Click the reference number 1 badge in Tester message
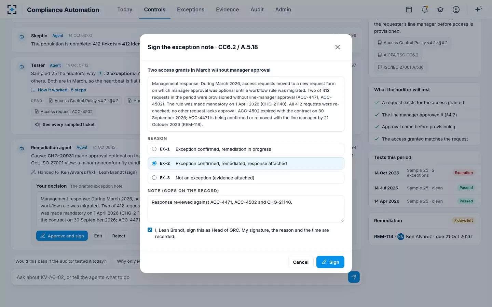The height and width of the screenshot is (307, 492). pyautogui.click(x=100, y=73)
